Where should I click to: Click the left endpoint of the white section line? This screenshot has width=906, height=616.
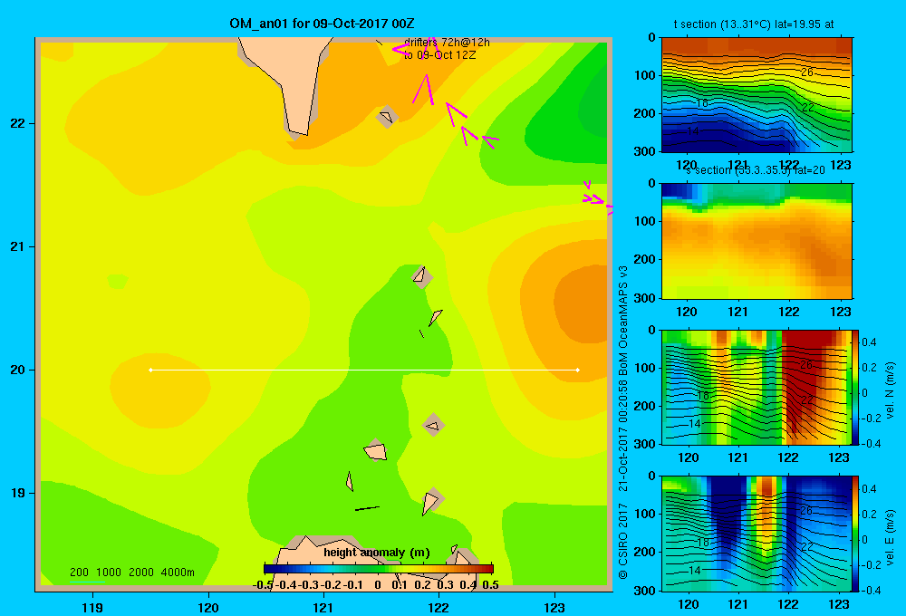click(150, 370)
